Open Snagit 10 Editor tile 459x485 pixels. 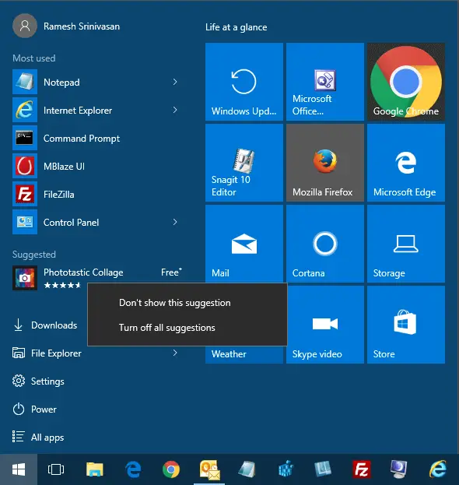pos(244,163)
